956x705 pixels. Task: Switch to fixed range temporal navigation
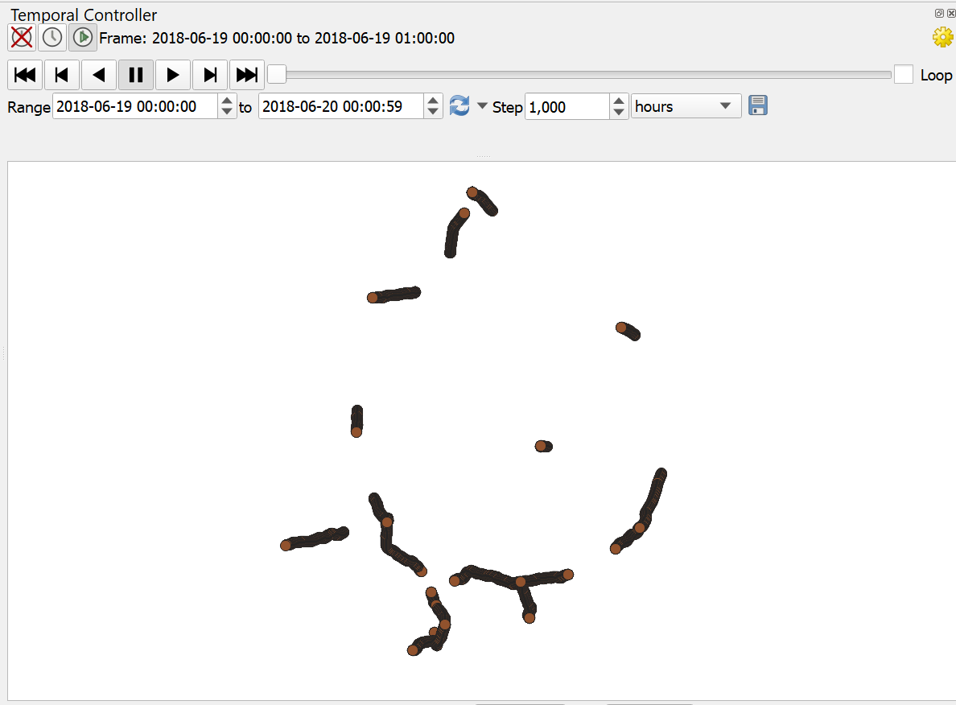pyautogui.click(x=52, y=38)
